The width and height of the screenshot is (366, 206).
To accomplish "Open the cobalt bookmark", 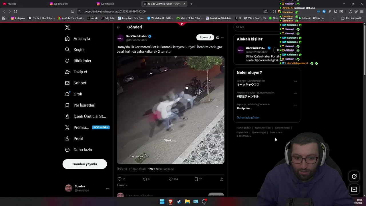I will pos(92,18).
